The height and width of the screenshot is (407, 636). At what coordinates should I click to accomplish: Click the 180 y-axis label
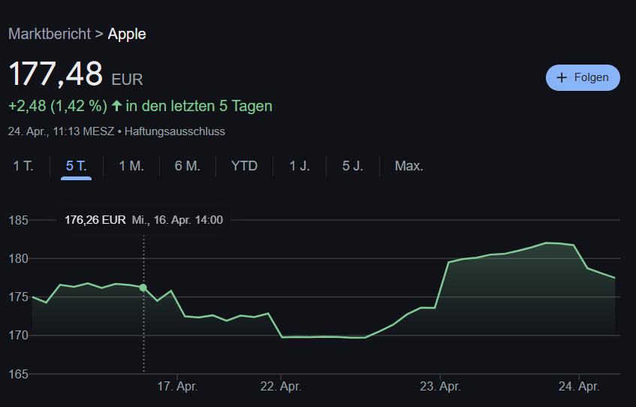(18, 259)
